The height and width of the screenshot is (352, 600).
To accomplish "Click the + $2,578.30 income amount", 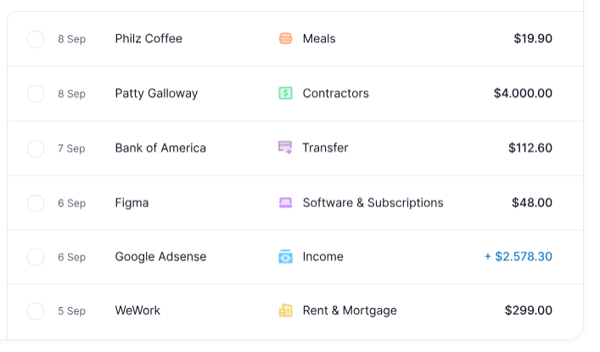I will [518, 257].
